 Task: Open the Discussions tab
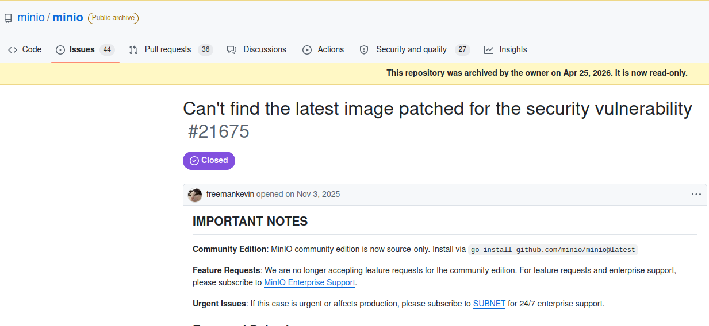(256, 49)
